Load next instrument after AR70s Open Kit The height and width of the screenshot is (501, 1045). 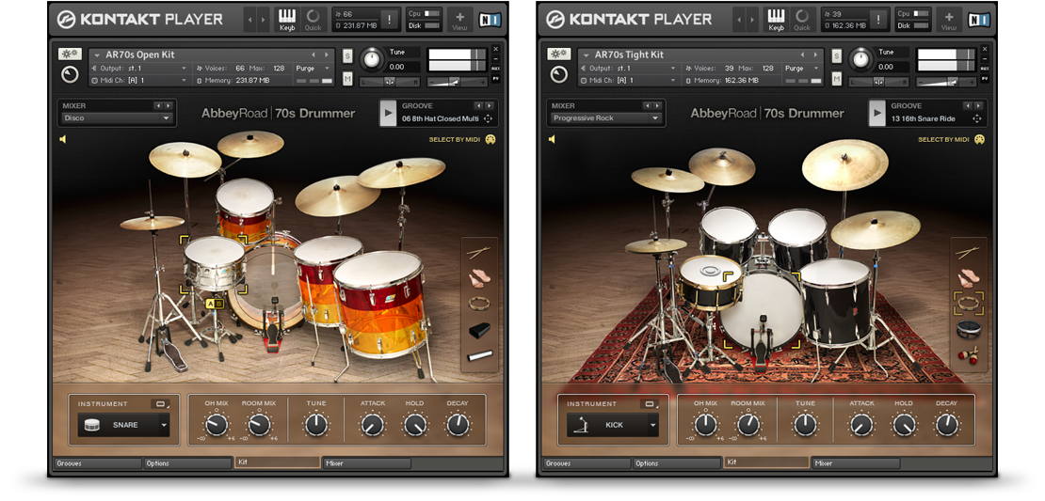(327, 55)
